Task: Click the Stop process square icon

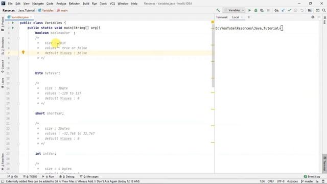Action: click(268, 10)
